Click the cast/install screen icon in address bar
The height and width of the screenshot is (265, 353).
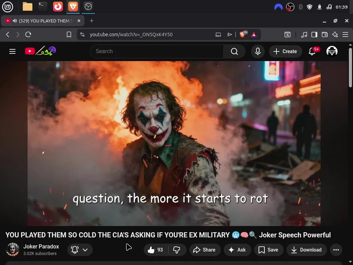tap(218, 35)
